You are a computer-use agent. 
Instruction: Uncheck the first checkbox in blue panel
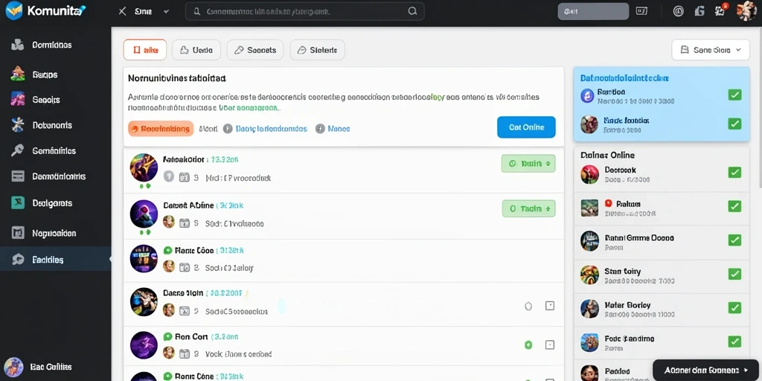coord(734,95)
